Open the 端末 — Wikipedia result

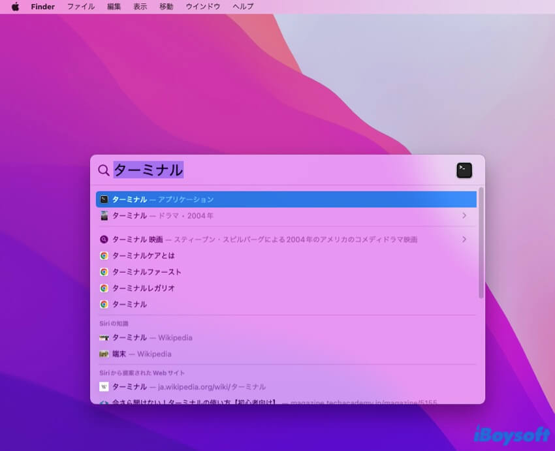[286, 354]
